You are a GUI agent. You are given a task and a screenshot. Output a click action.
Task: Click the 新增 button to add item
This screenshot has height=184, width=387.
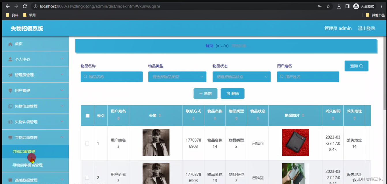click(x=205, y=93)
